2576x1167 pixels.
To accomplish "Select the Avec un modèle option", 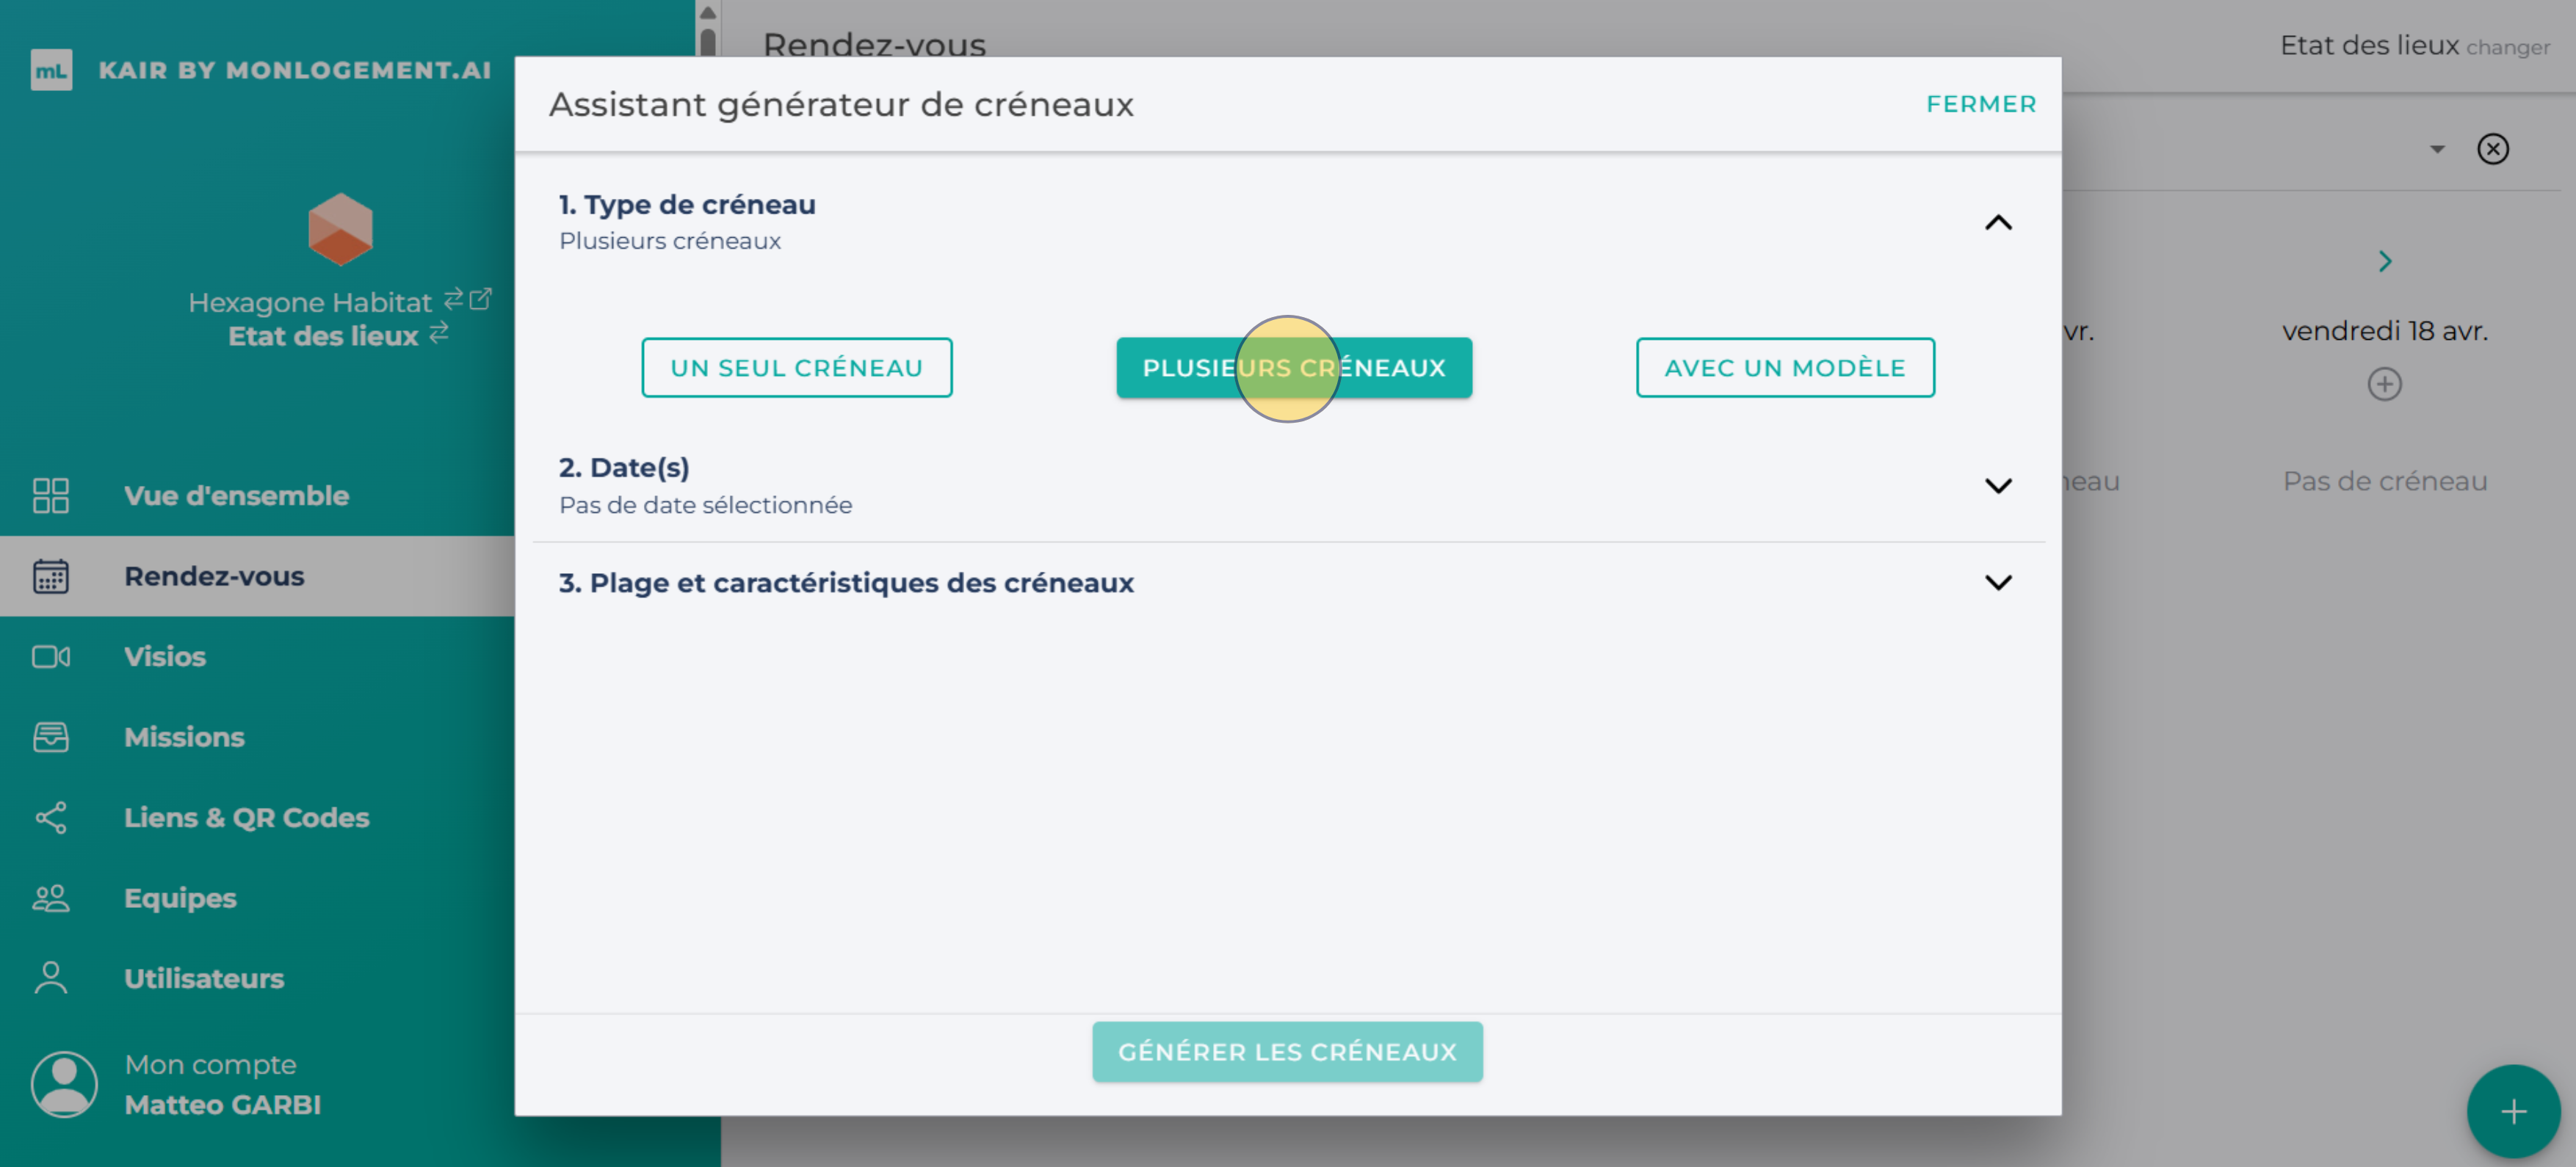I will tap(1785, 368).
